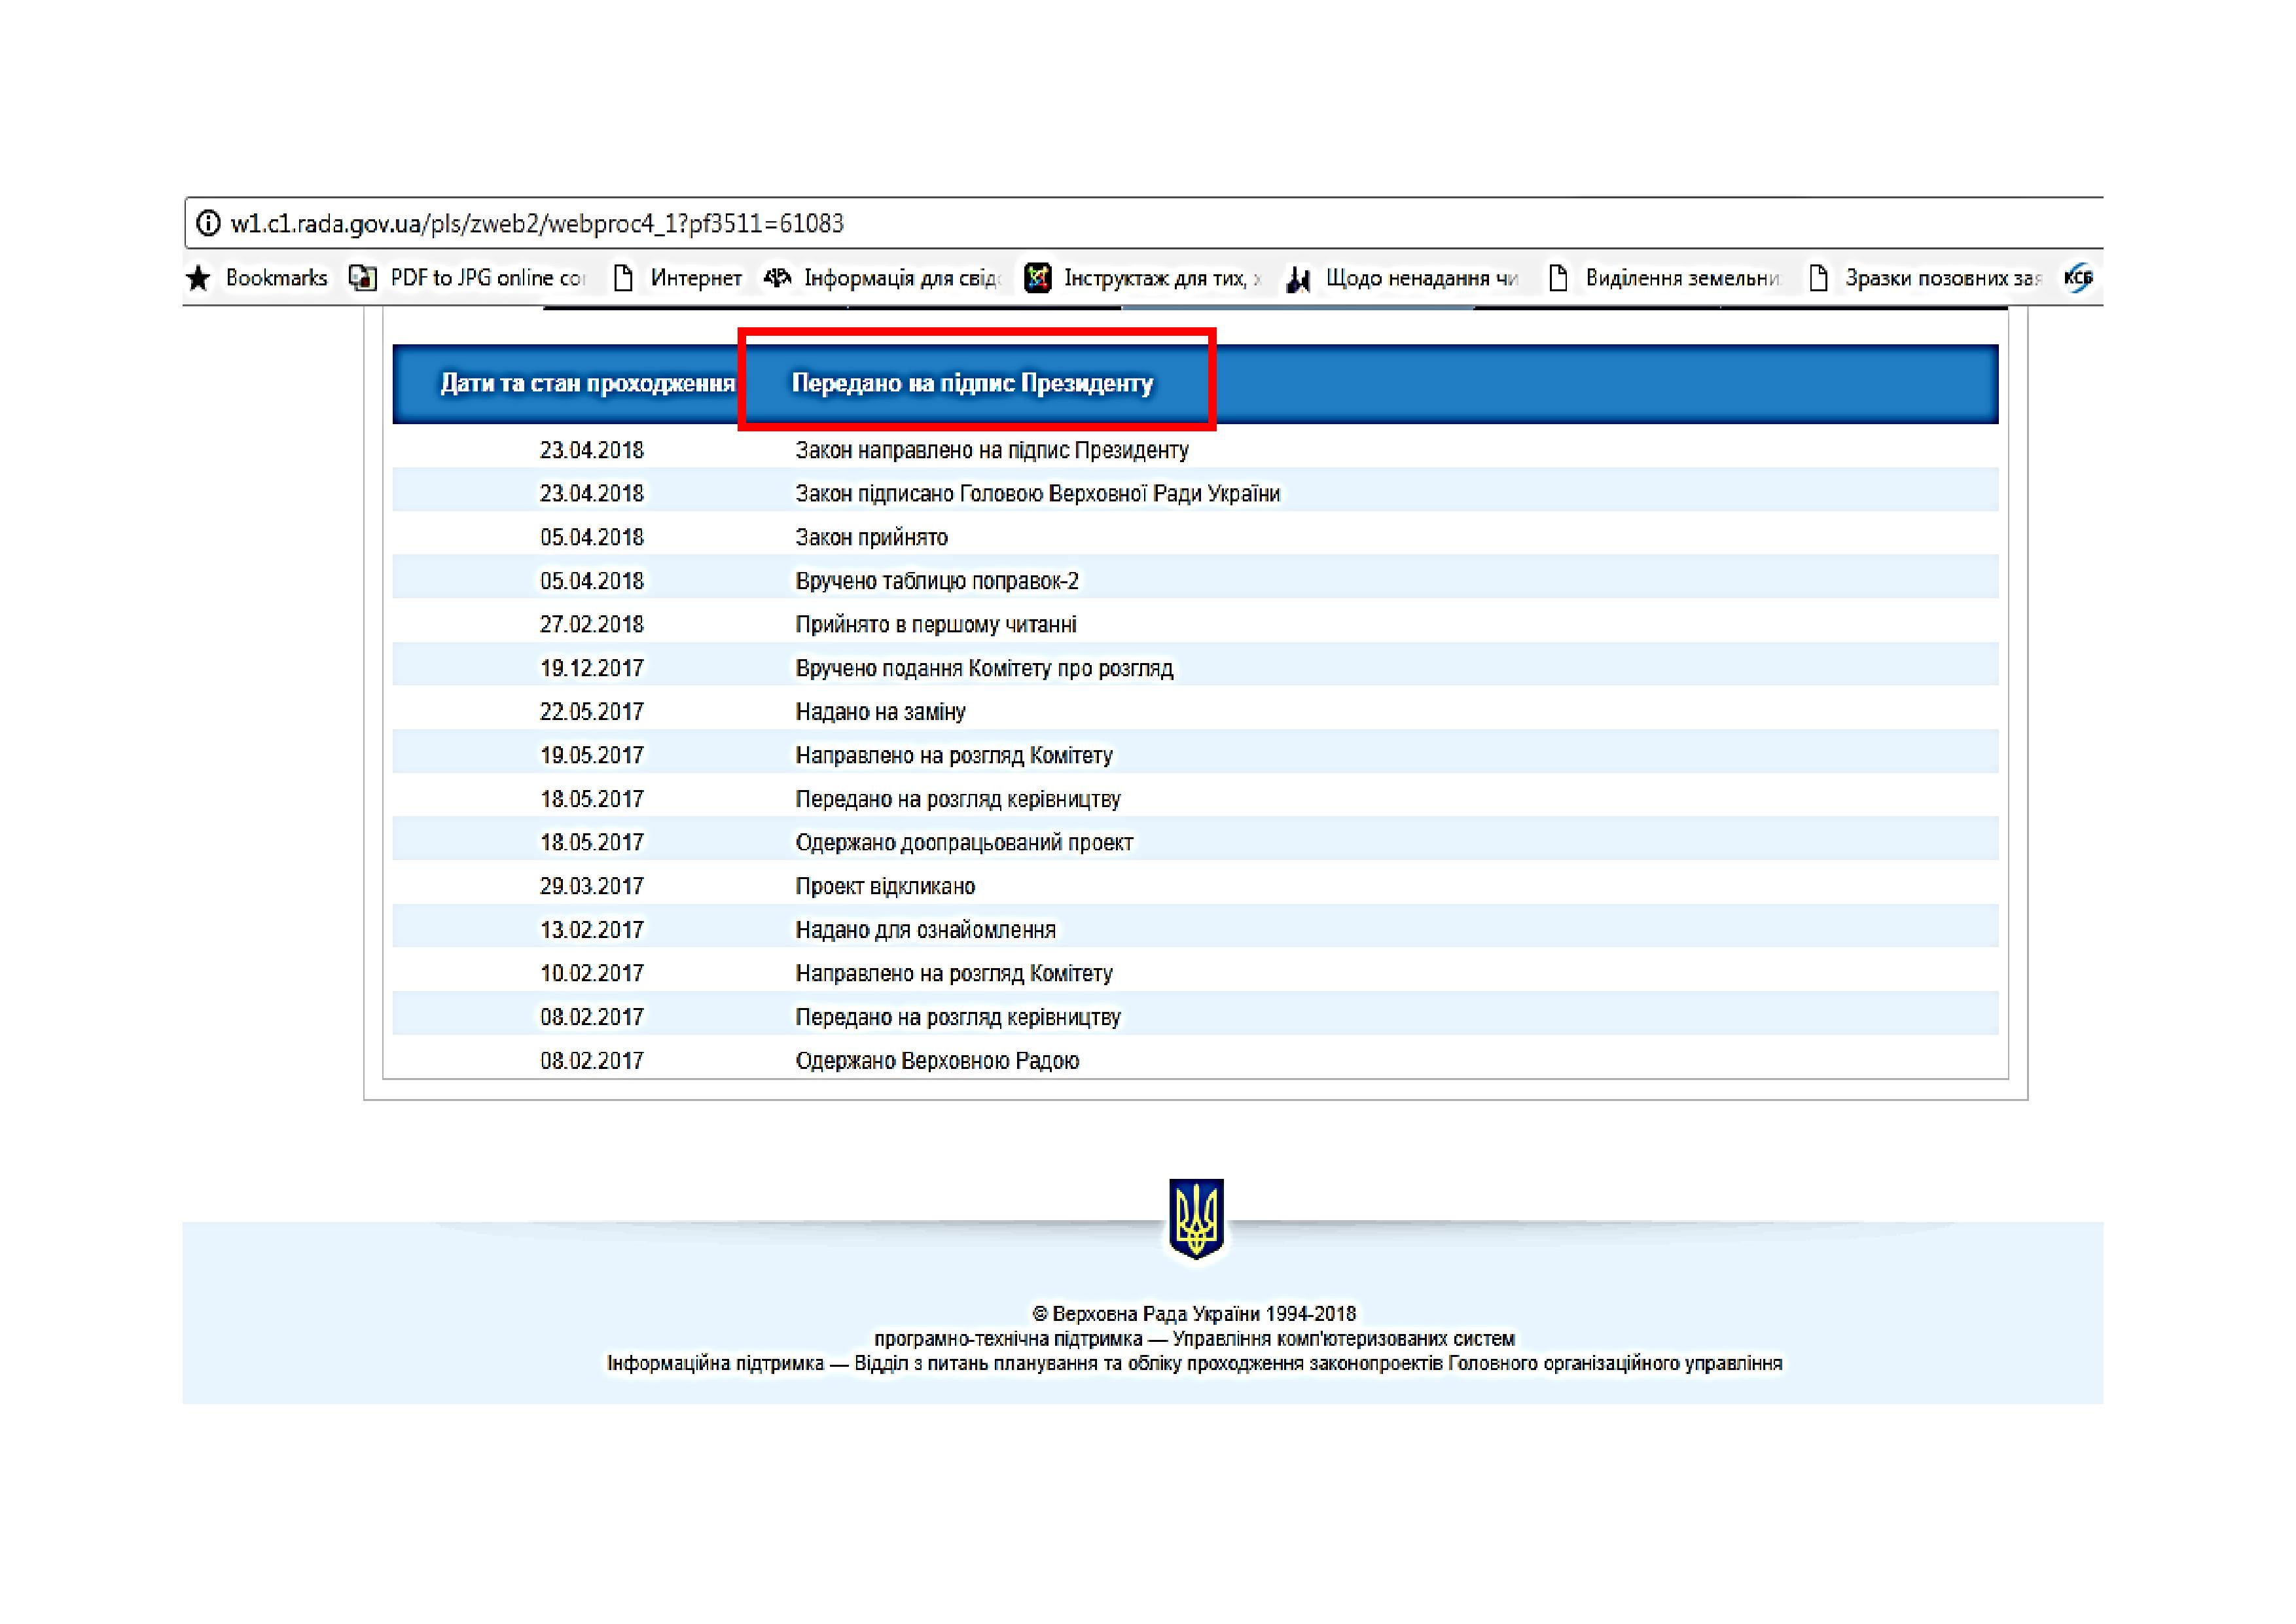
Task: Select Направлено на розгляд Комітету dated 10.02.2017
Action: coord(954,973)
